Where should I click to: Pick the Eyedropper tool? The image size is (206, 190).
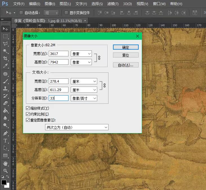click(5, 66)
